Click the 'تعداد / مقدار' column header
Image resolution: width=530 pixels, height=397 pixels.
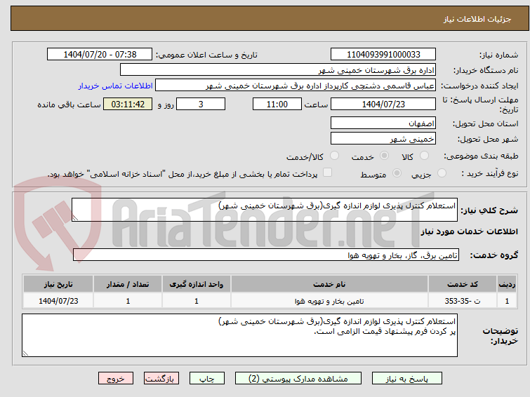click(x=128, y=284)
